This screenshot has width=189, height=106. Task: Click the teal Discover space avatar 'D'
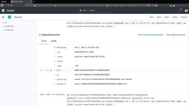[9, 17]
